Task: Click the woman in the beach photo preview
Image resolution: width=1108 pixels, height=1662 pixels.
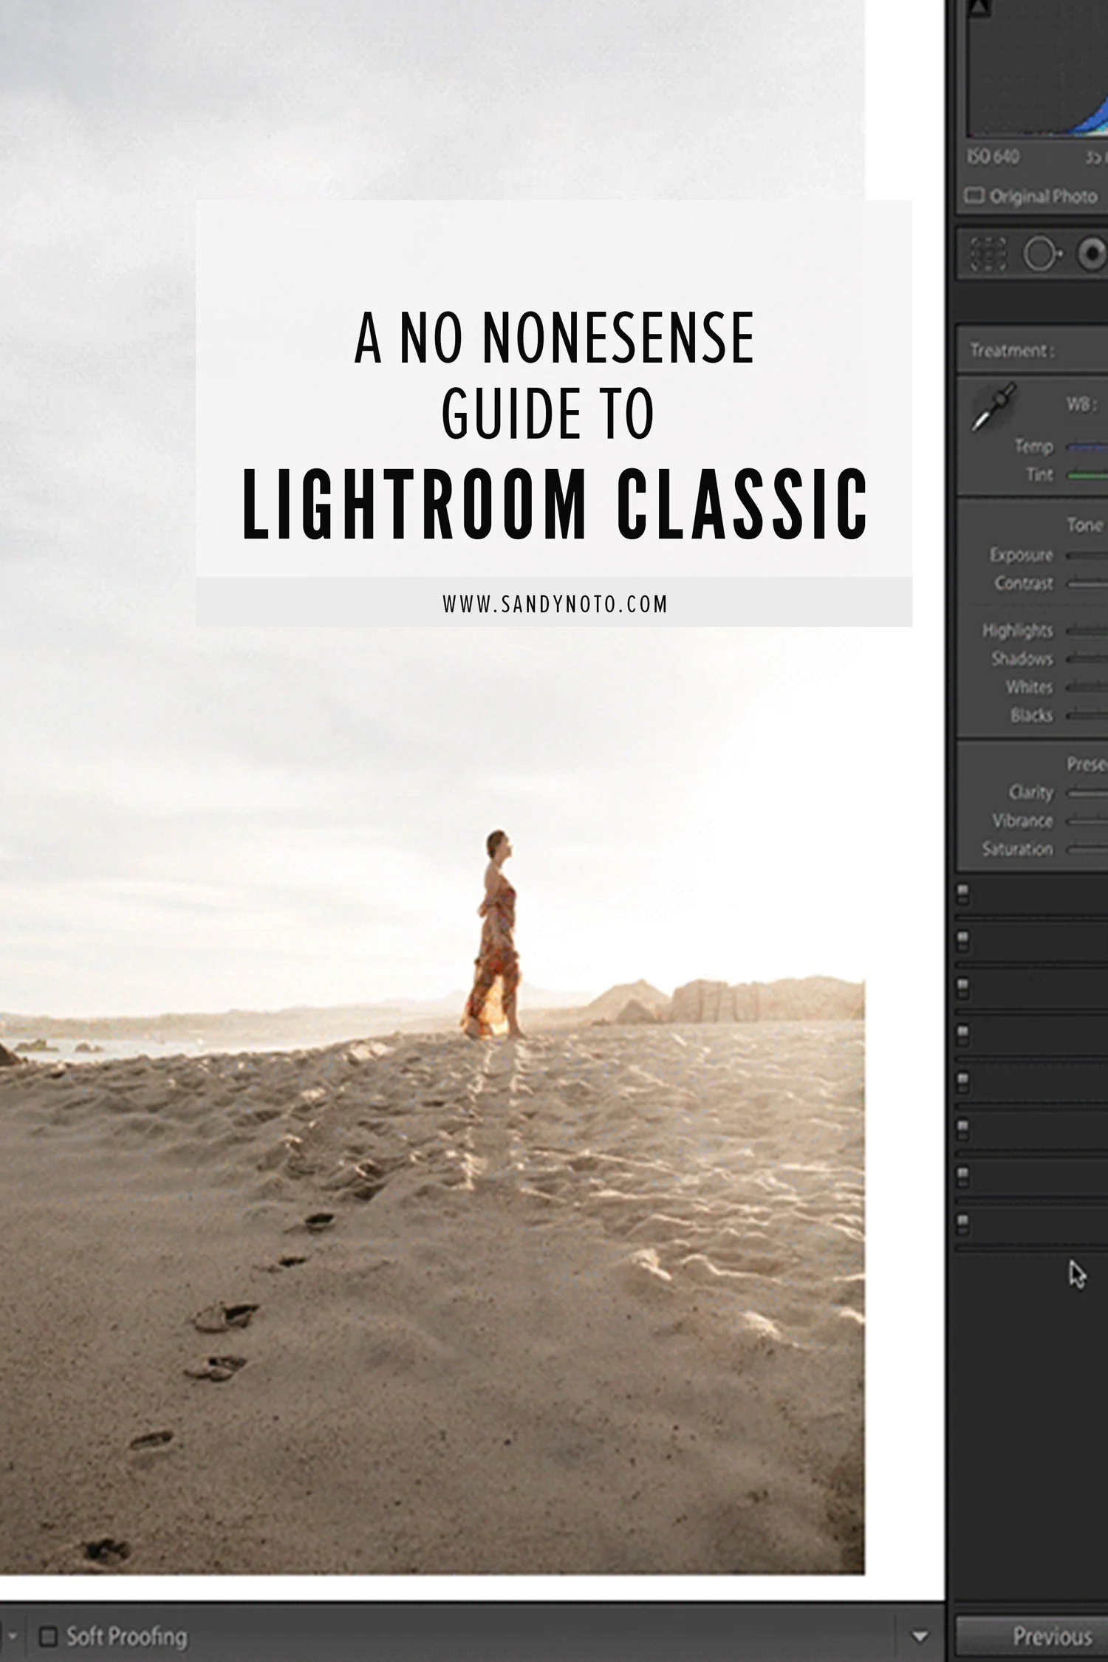Action: click(493, 934)
